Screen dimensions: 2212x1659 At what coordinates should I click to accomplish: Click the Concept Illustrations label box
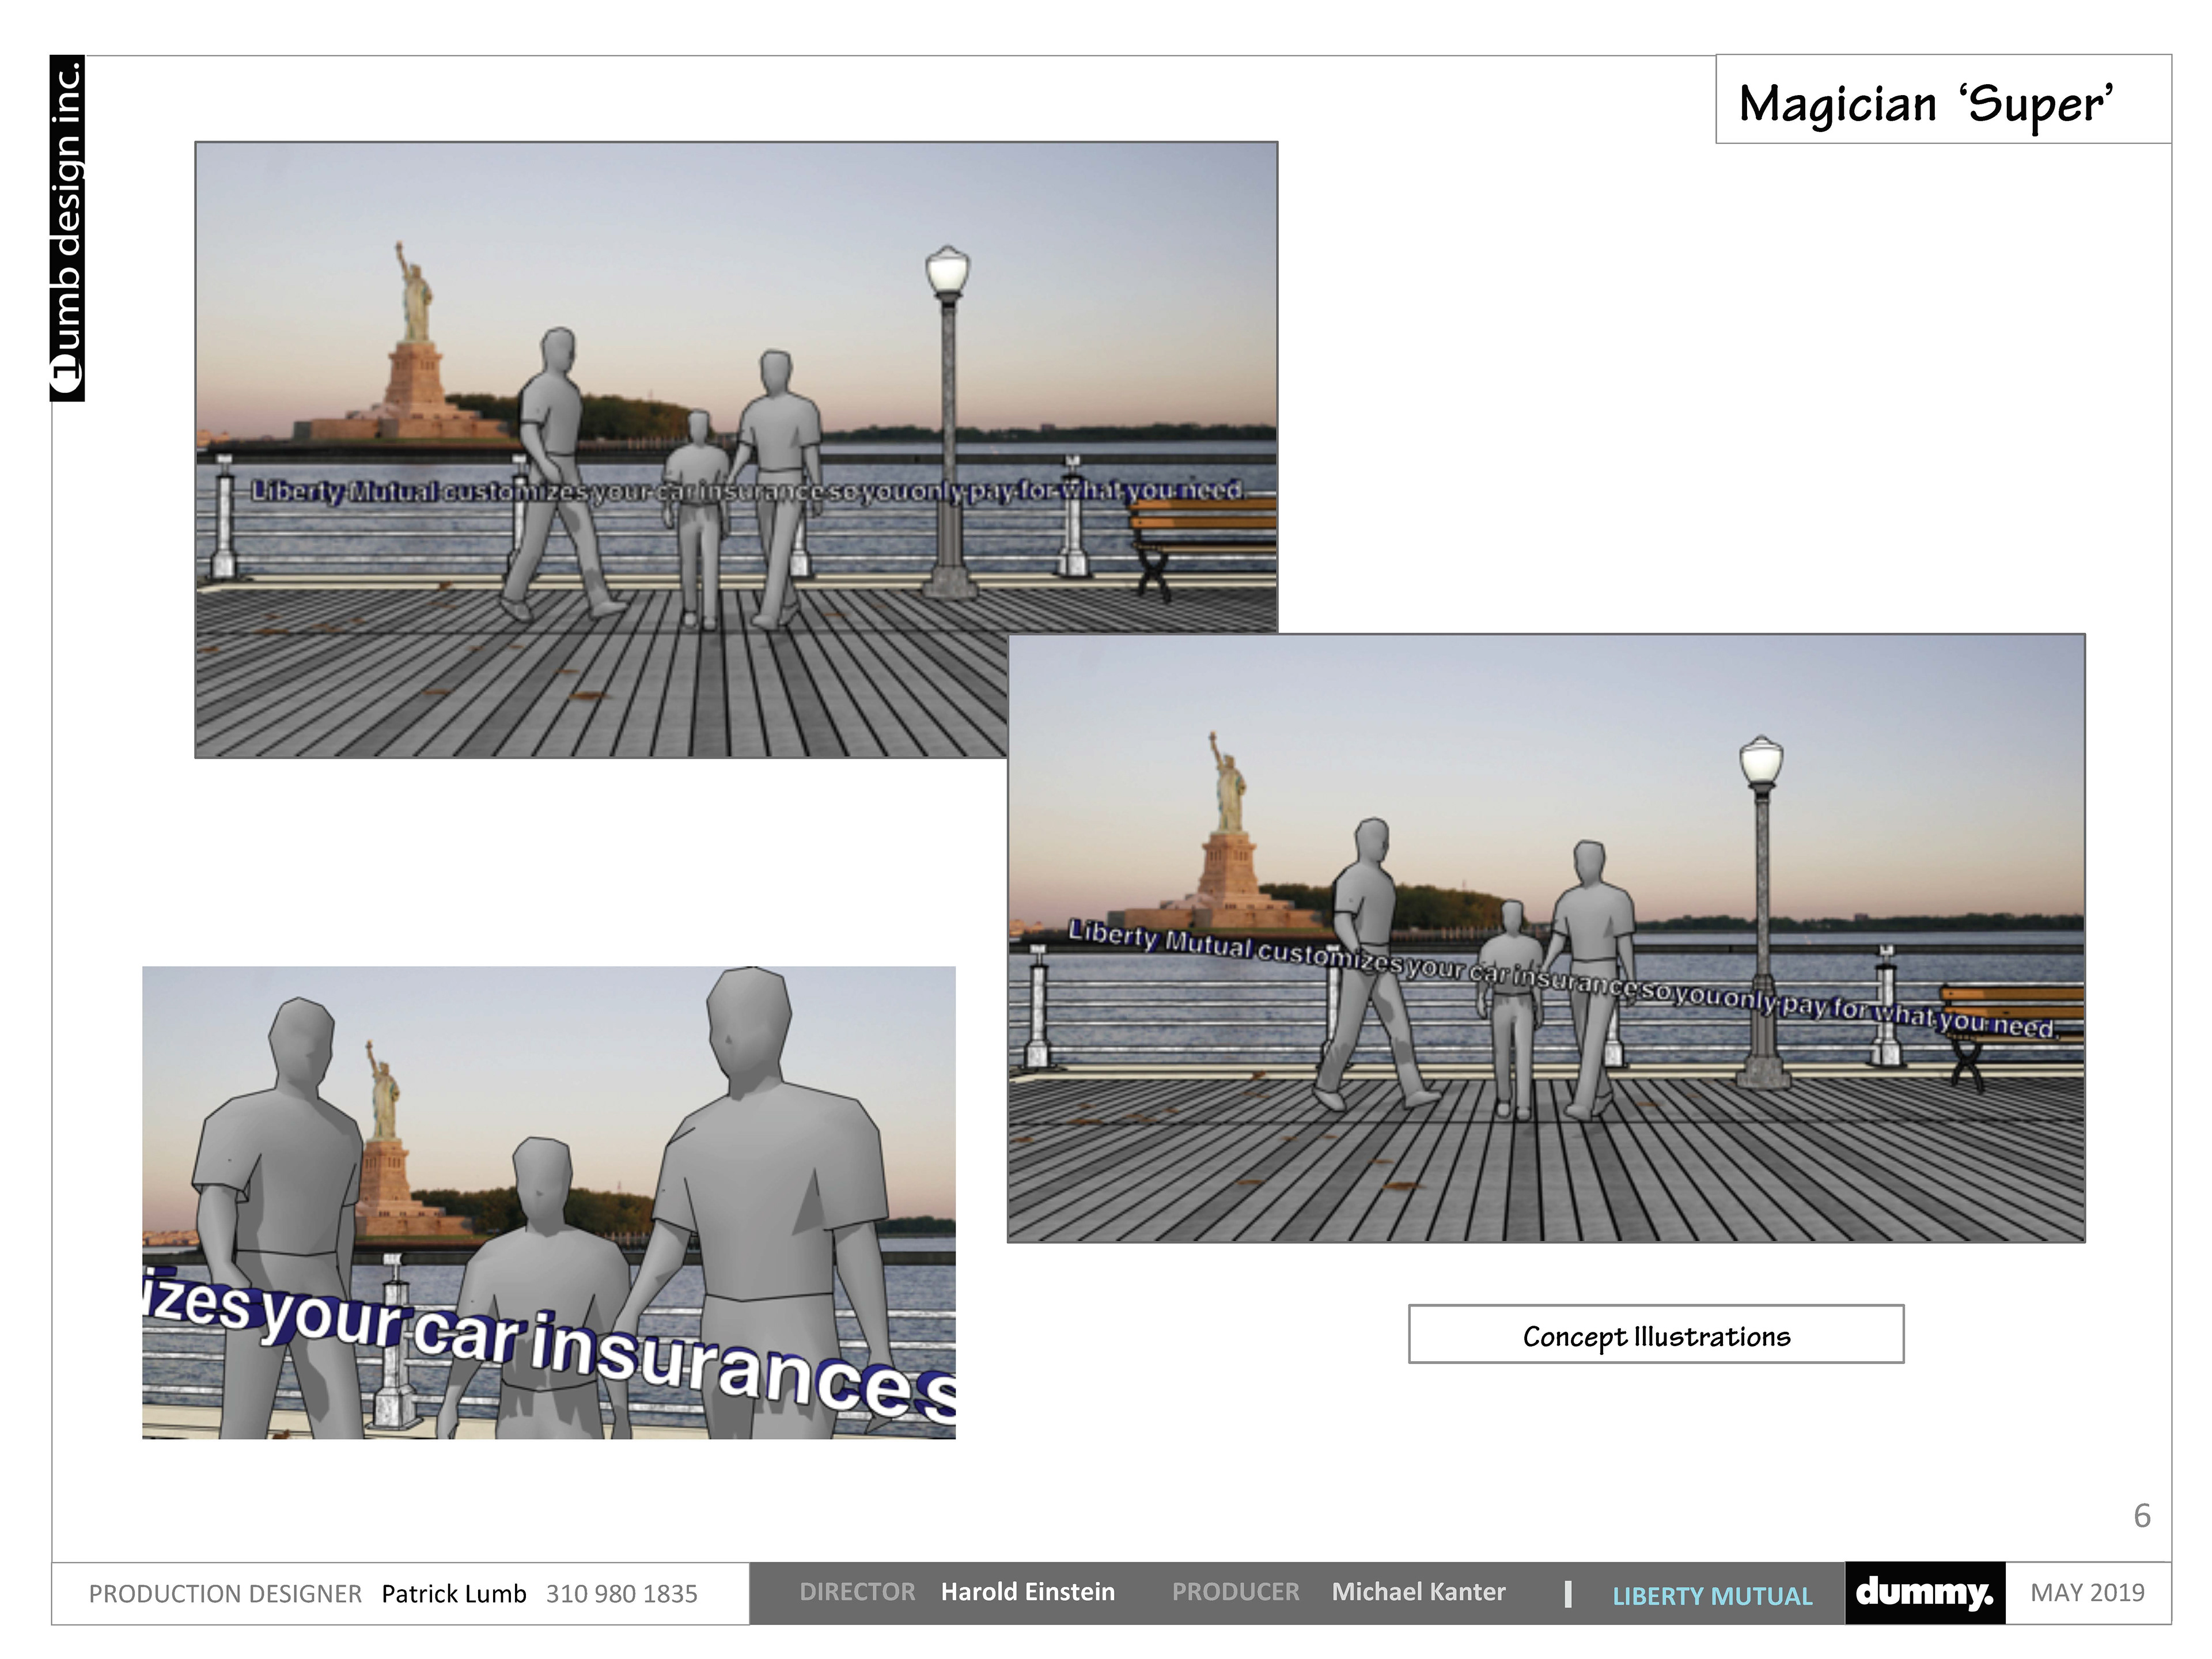coord(1655,1335)
